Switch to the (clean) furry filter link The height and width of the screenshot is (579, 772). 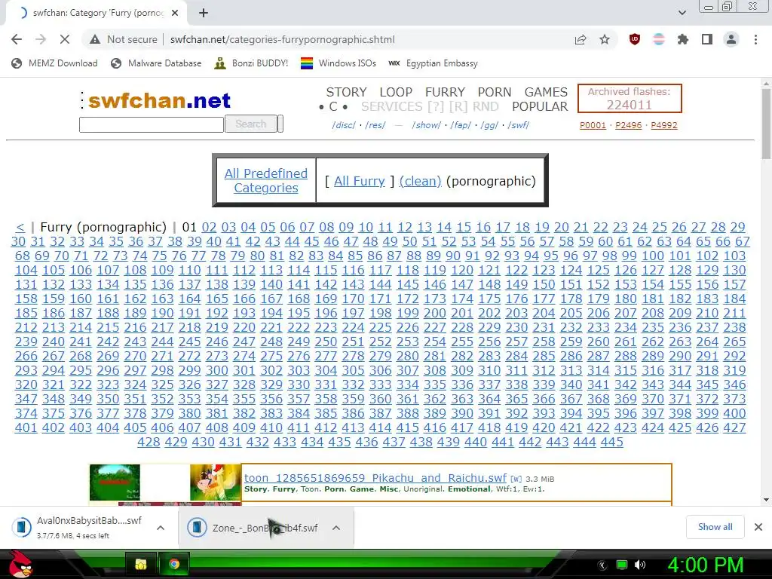[420, 181]
